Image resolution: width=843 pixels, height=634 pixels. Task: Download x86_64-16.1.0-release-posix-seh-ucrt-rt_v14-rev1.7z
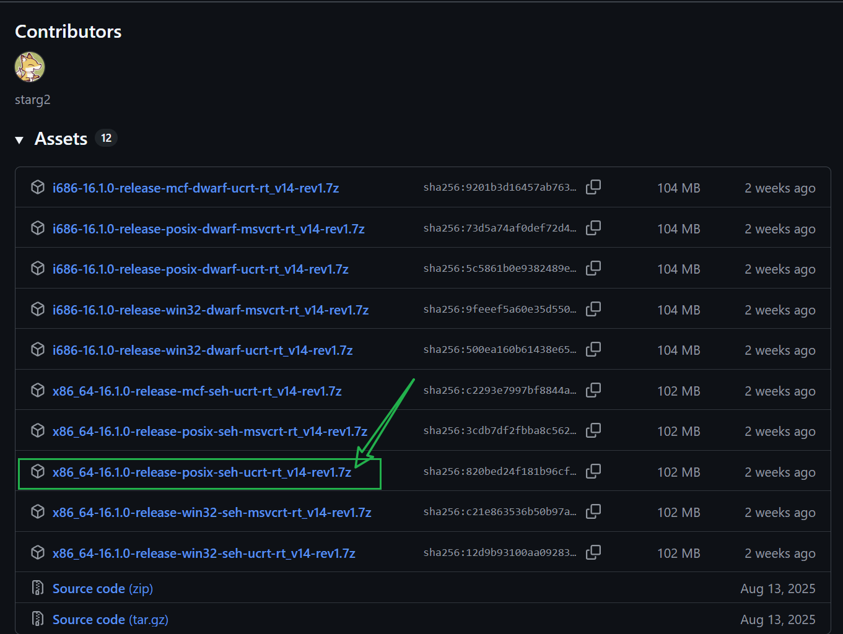pos(202,472)
